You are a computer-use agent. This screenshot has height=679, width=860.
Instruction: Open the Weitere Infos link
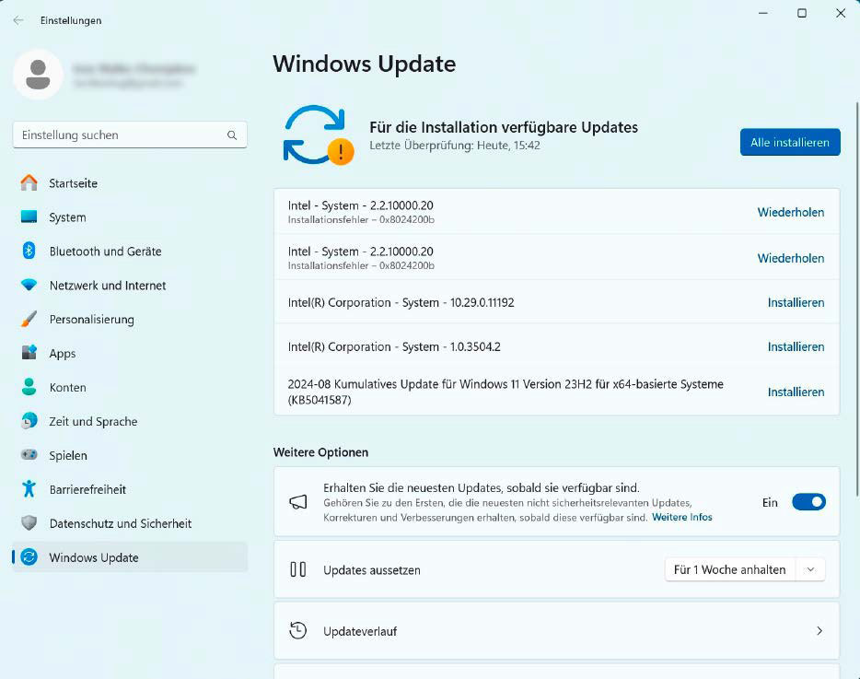pyautogui.click(x=681, y=518)
